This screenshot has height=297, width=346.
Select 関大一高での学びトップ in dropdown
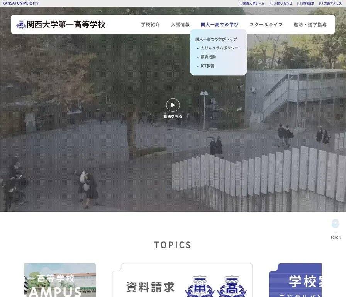(216, 39)
